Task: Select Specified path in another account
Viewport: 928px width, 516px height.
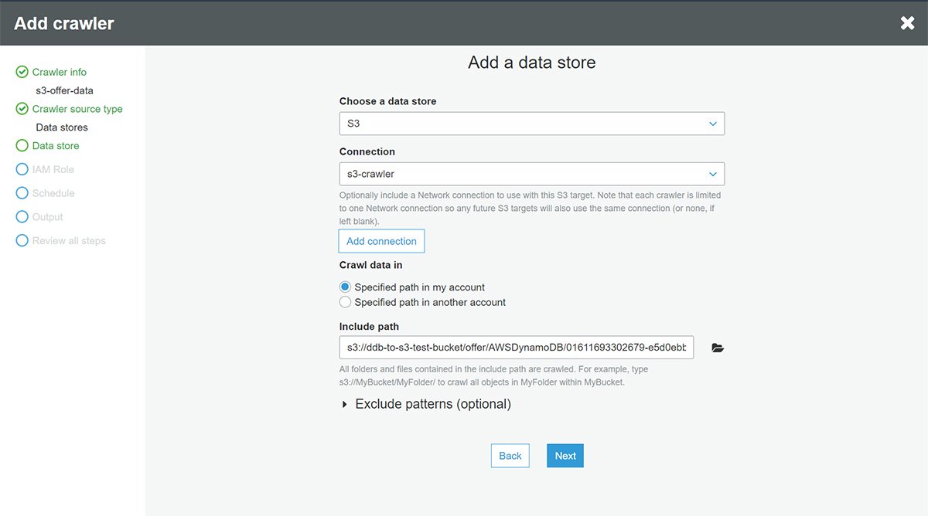Action: point(346,302)
